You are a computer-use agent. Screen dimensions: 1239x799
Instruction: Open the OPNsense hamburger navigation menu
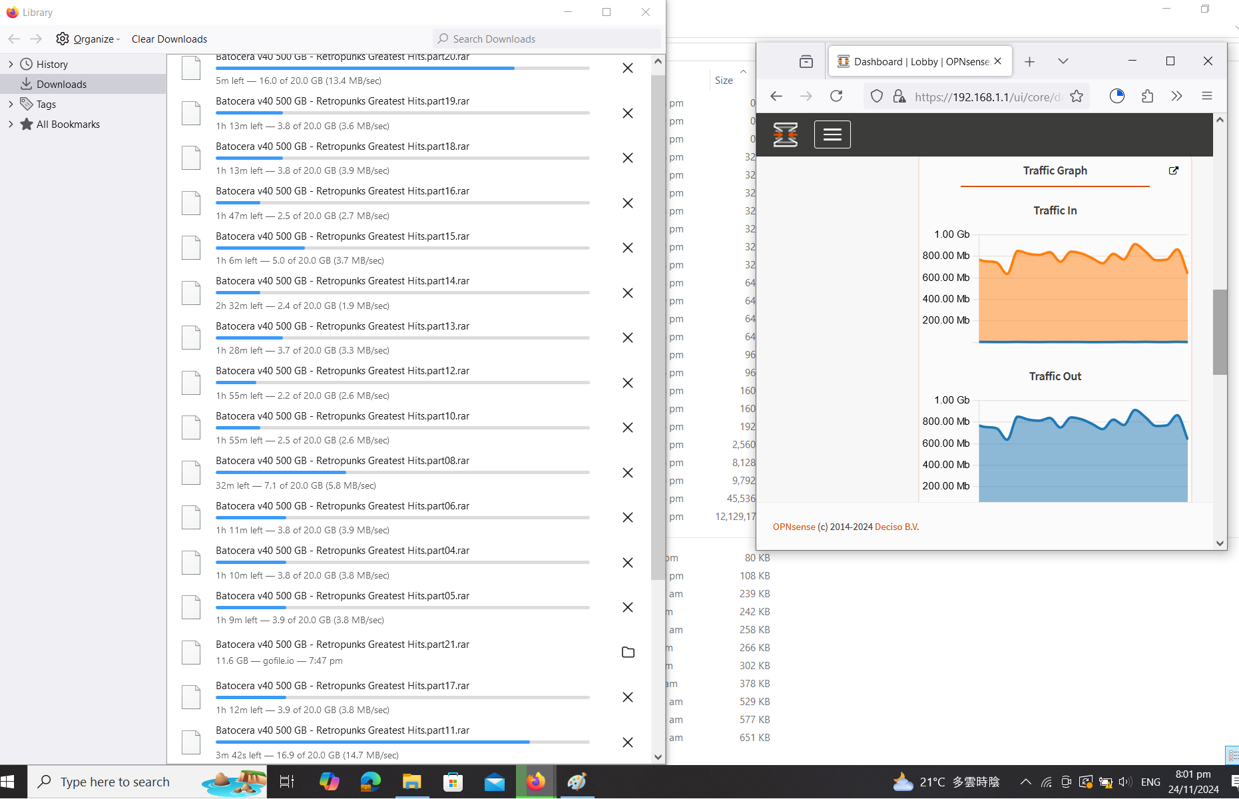(832, 134)
